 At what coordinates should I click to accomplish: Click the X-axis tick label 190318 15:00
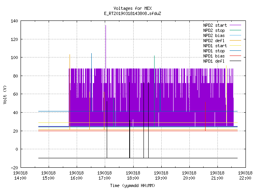tap(48, 176)
